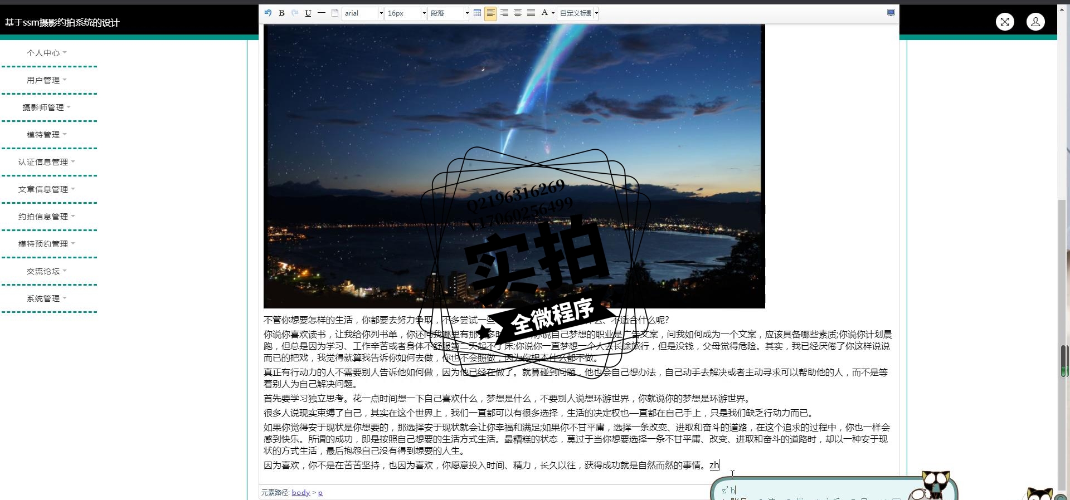Expand the 用户管理 menu
The image size is (1070, 500).
47,80
